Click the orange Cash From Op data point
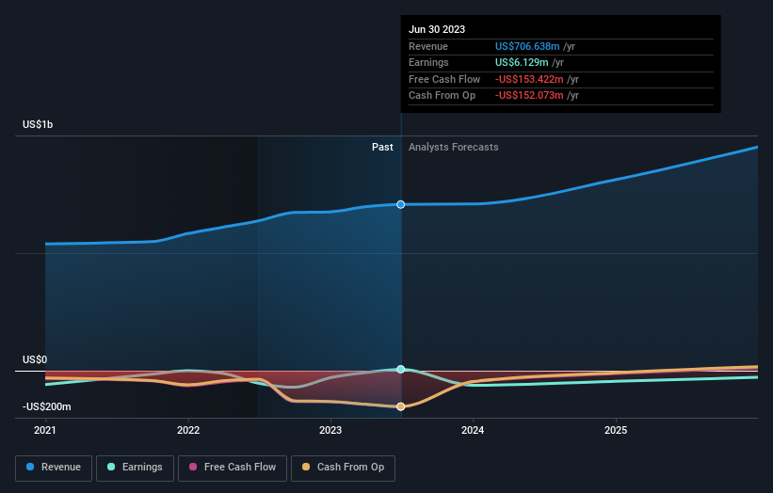This screenshot has height=493, width=773. tap(401, 406)
